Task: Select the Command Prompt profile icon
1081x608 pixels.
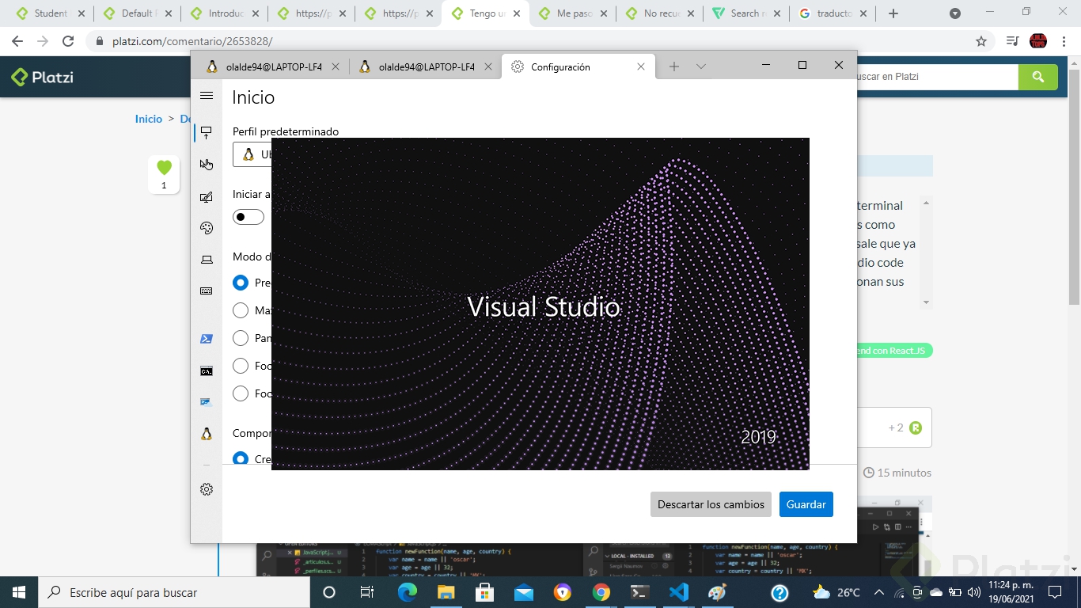Action: tap(207, 370)
